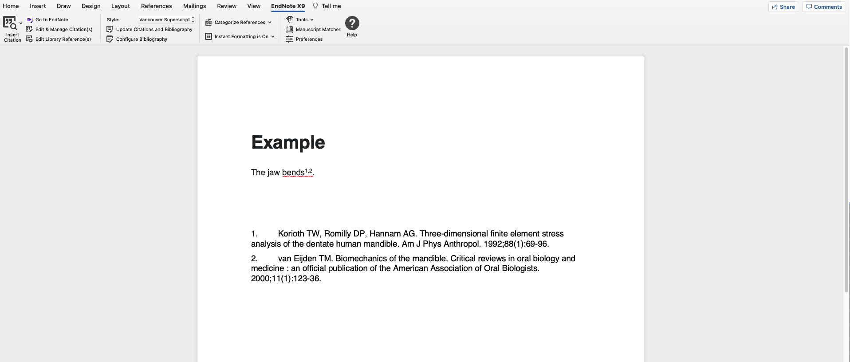Open the Design tab
Image resolution: width=850 pixels, height=362 pixels.
click(91, 6)
